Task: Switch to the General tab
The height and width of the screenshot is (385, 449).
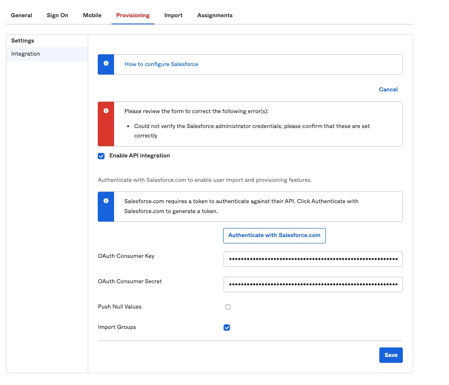Action: tap(21, 15)
